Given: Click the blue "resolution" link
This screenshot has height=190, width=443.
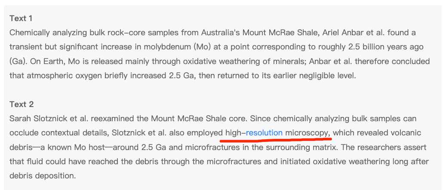Looking at the screenshot, I should pos(264,133).
